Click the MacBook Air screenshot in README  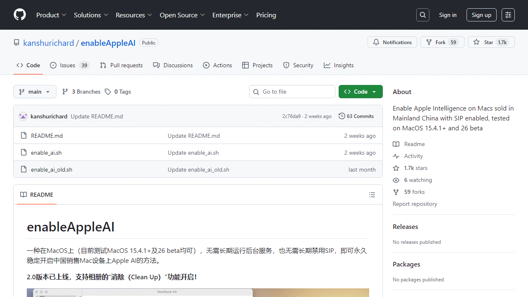click(198, 292)
